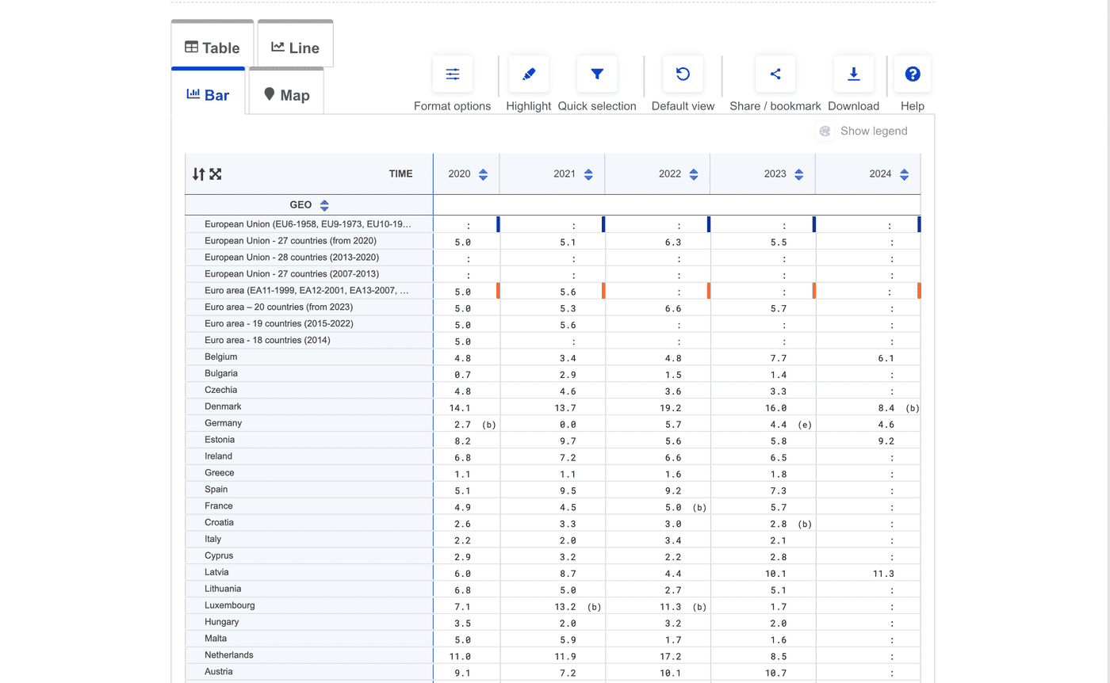Image resolution: width=1110 pixels, height=683 pixels.
Task: Click Austria 2023 value 10.7
Action: 775,673
